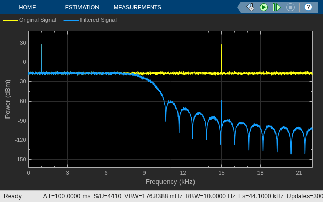
Task: Click the Fs=44.1000 kHz status readout
Action: 261,196
